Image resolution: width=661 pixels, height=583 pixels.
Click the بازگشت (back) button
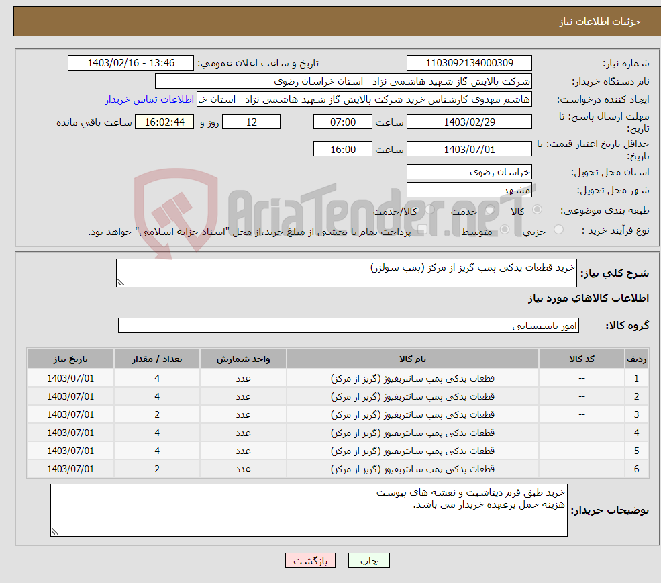coord(310,560)
